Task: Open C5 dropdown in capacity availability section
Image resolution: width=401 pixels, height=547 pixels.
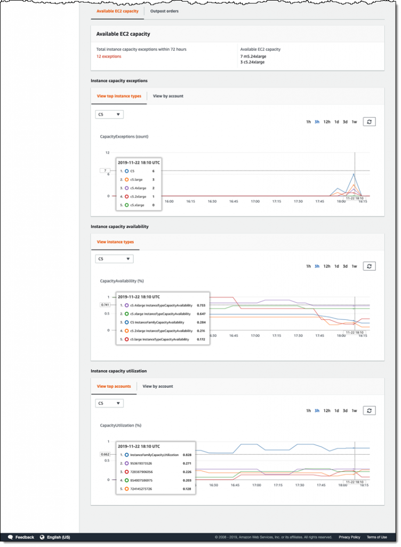Action: (x=114, y=259)
